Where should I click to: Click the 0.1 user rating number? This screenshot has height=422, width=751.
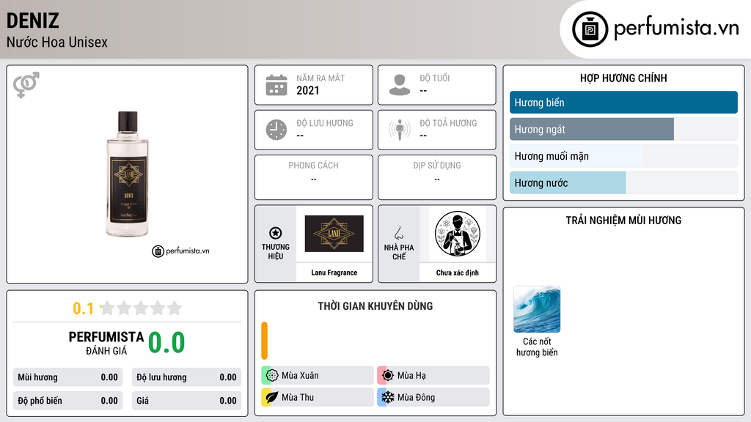click(83, 308)
